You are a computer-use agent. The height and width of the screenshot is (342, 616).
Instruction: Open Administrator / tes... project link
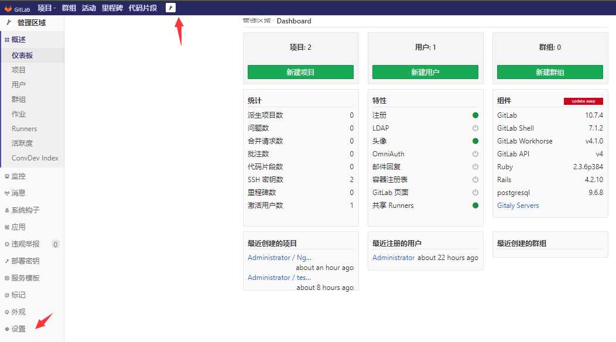pos(279,278)
